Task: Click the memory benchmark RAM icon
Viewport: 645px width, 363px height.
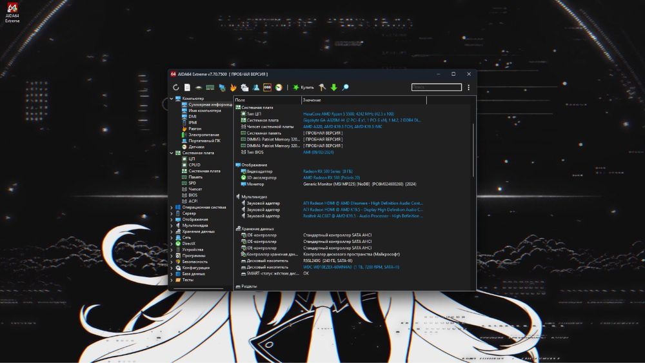Action: pos(210,87)
